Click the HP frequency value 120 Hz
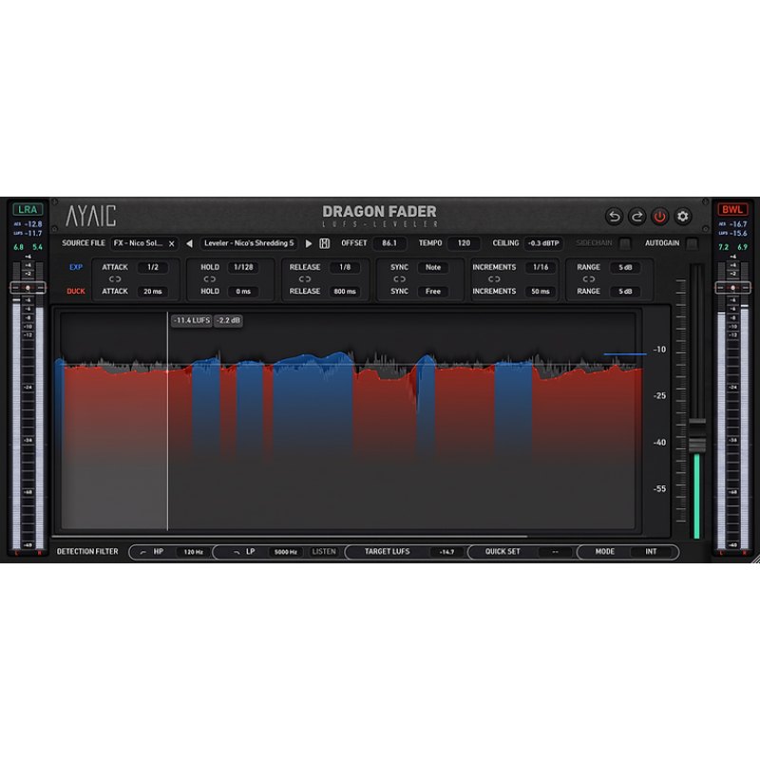 point(194,552)
